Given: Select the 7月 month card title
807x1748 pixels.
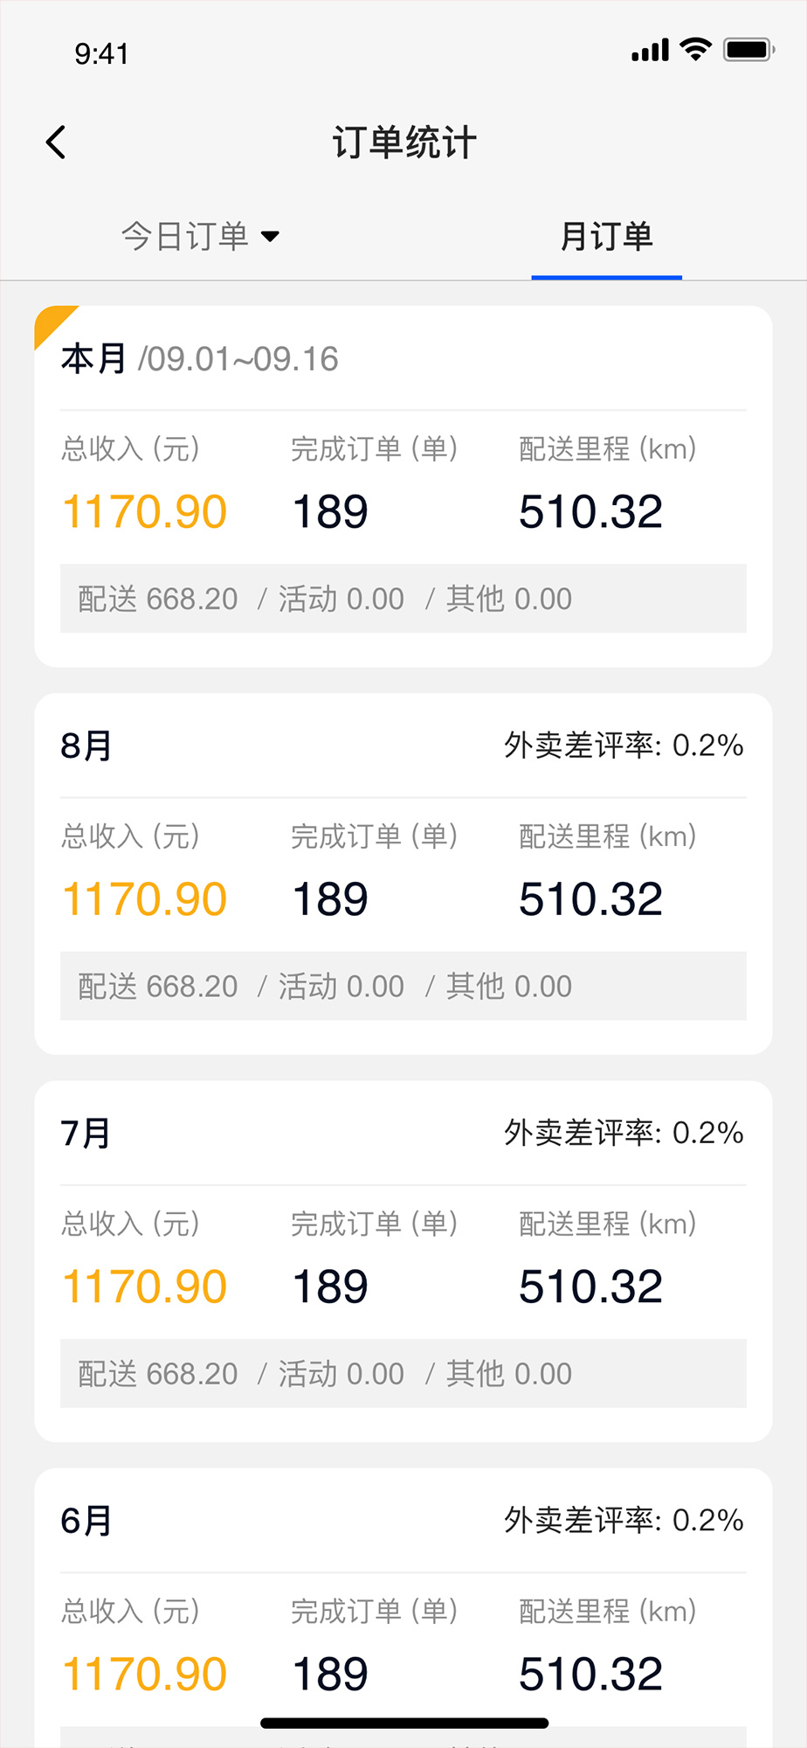Looking at the screenshot, I should 86,1133.
